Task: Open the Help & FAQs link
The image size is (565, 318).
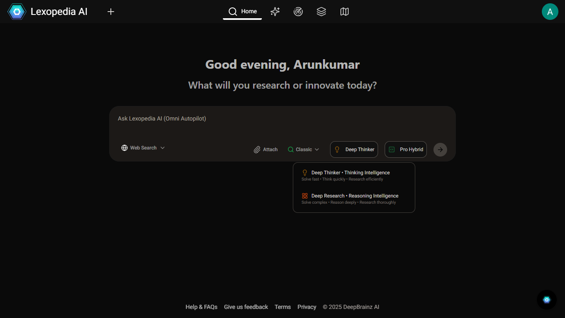Action: tap(201, 307)
